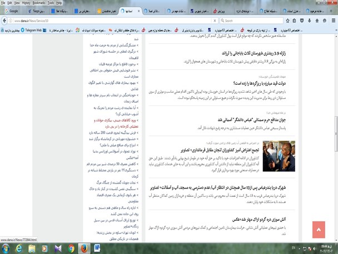Screen dimensions: 338x254
Task: Close the active استانها tab
Action: coord(138,11)
